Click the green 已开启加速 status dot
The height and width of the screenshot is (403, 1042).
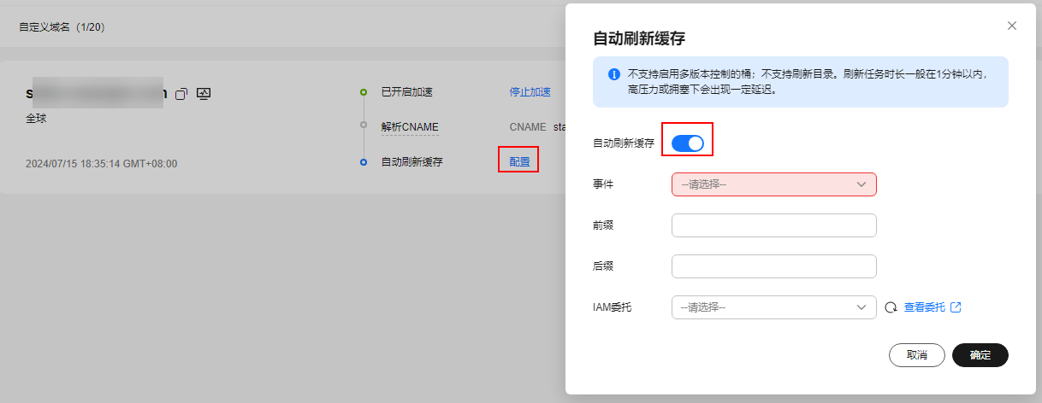point(364,91)
